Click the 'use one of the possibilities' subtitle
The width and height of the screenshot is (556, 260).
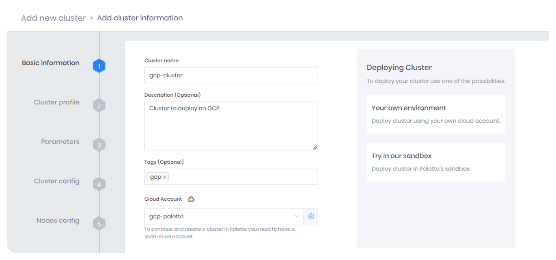(436, 81)
